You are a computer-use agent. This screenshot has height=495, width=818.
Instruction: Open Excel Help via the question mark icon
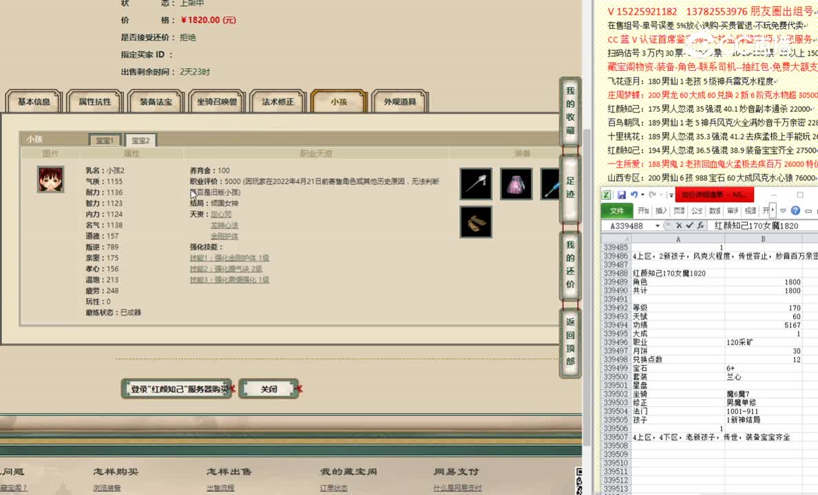pyautogui.click(x=796, y=210)
